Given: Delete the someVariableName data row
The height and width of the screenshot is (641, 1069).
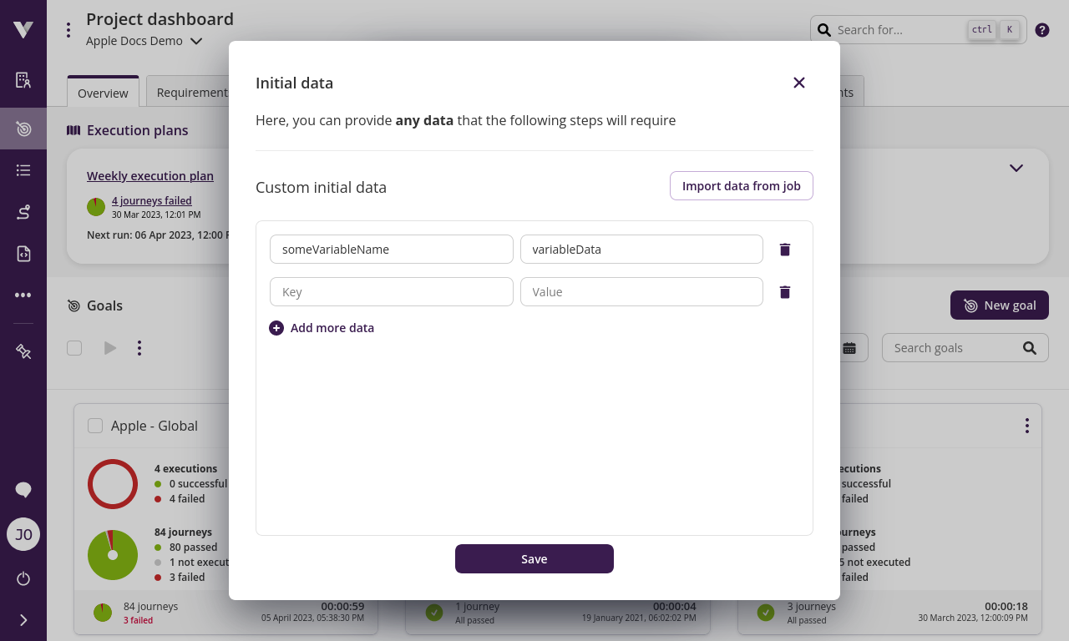Looking at the screenshot, I should [x=785, y=250].
